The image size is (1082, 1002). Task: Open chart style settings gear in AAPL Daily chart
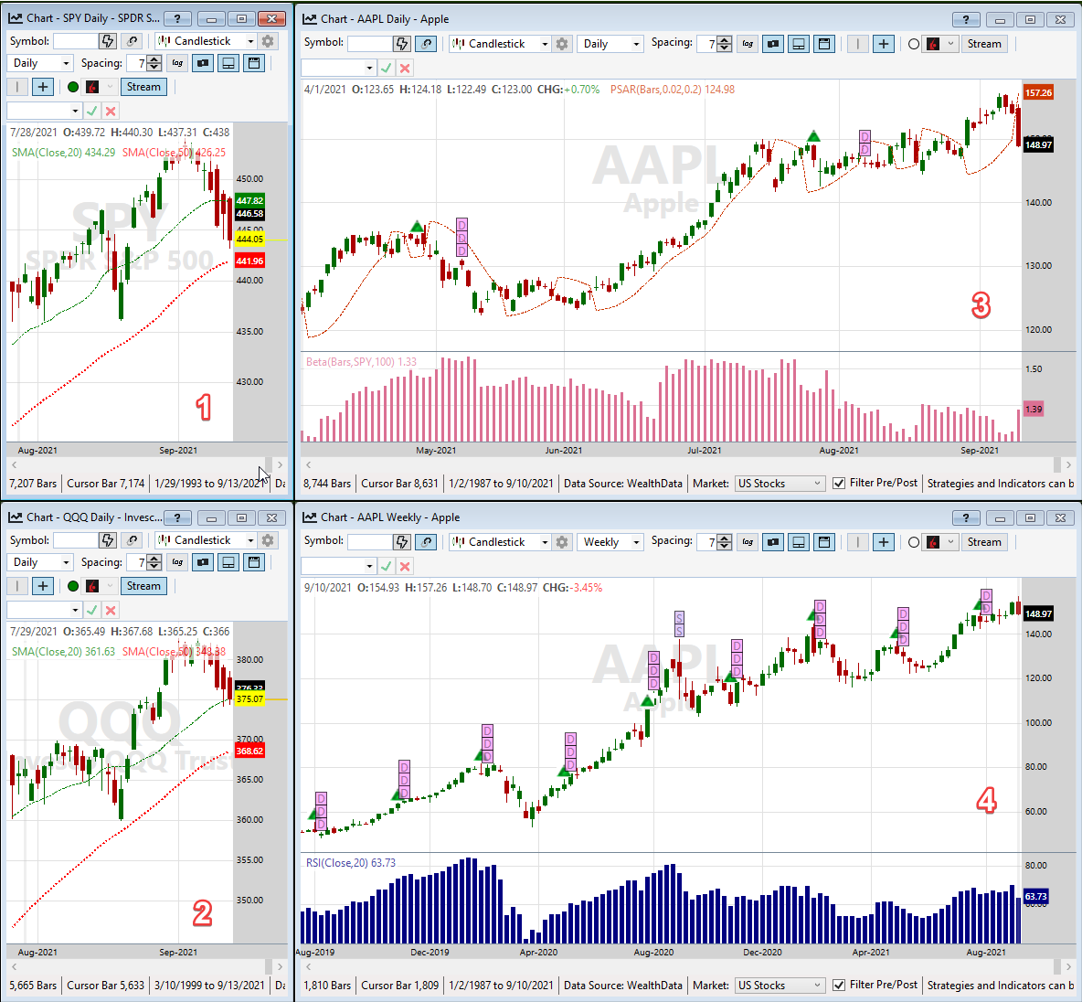(562, 44)
